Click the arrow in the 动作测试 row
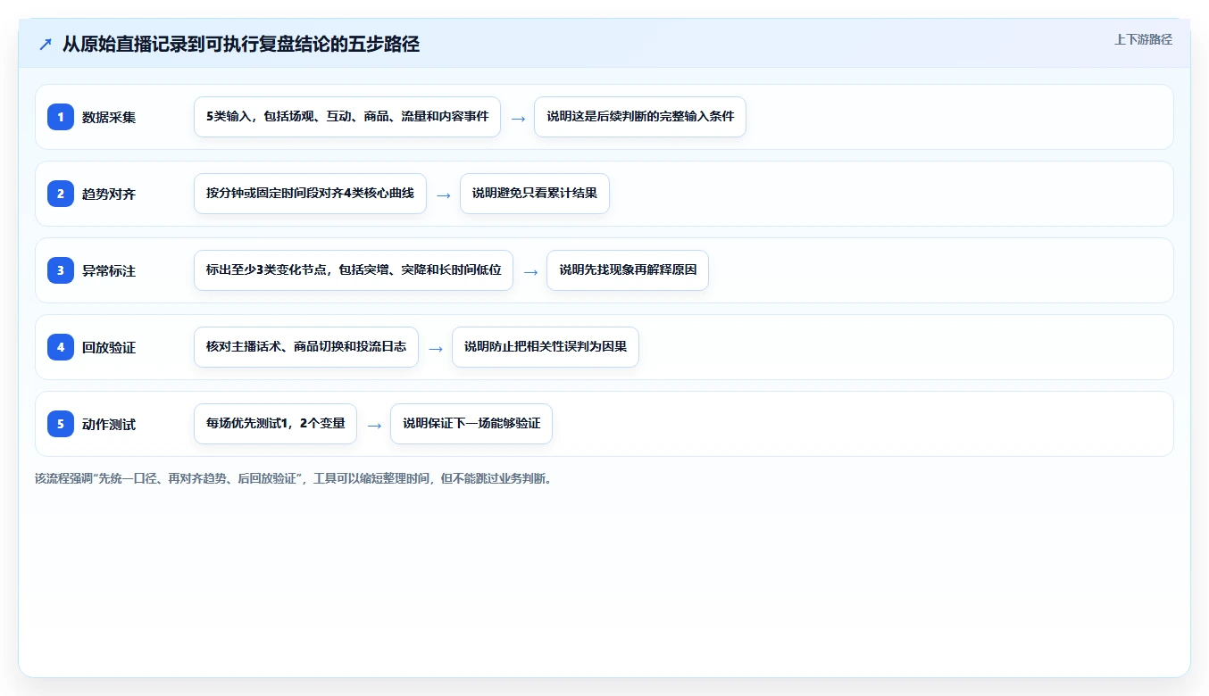 tap(374, 425)
